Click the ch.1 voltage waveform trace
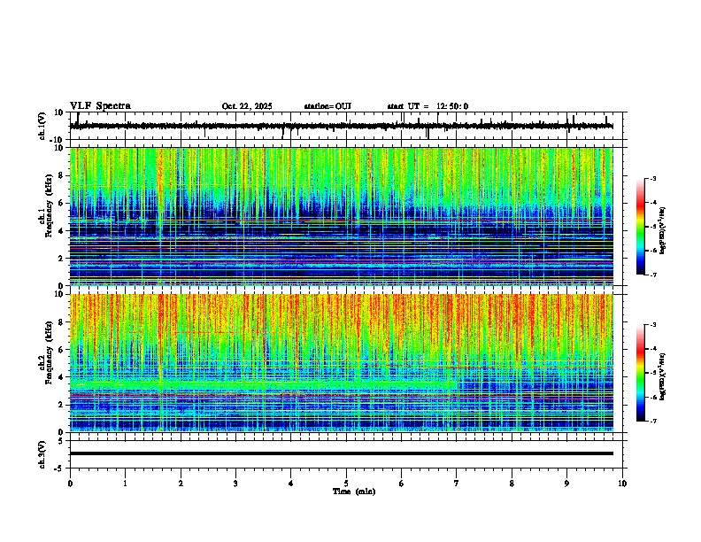 [341, 126]
